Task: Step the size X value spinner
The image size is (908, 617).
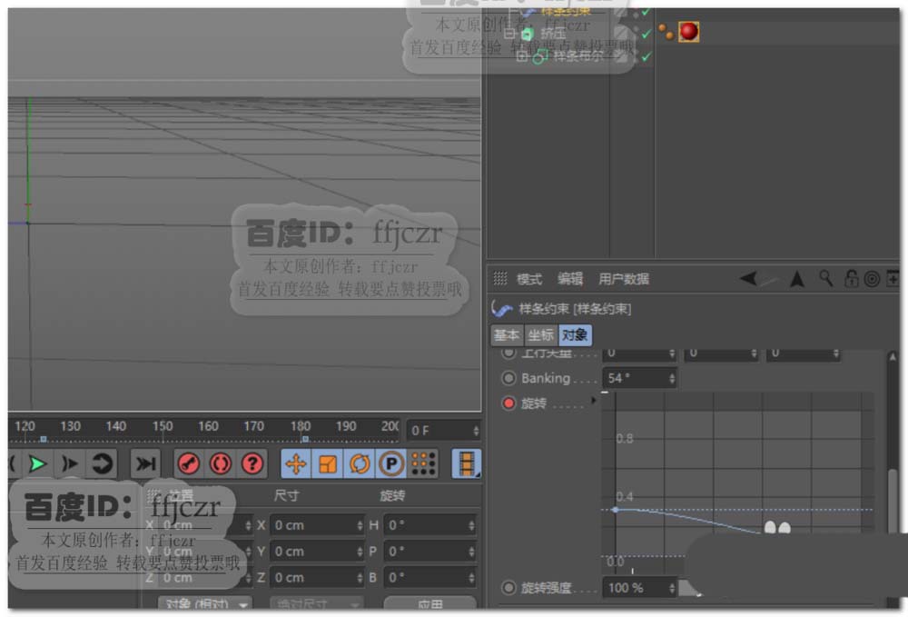Action: pos(359,525)
